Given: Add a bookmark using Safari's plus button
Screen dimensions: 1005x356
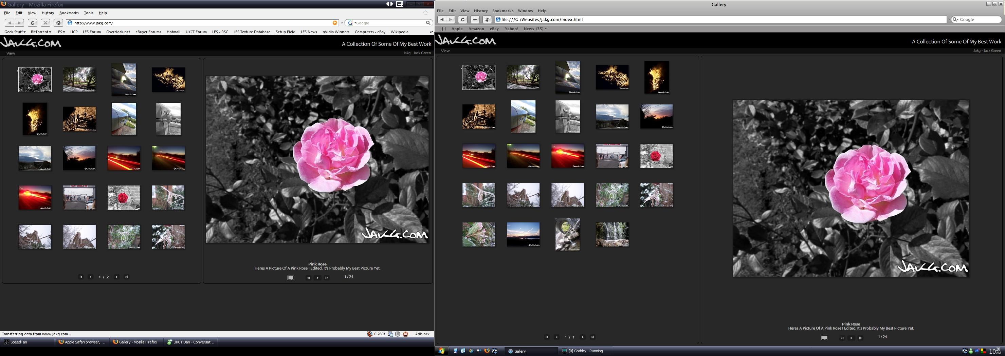Looking at the screenshot, I should click(475, 19).
